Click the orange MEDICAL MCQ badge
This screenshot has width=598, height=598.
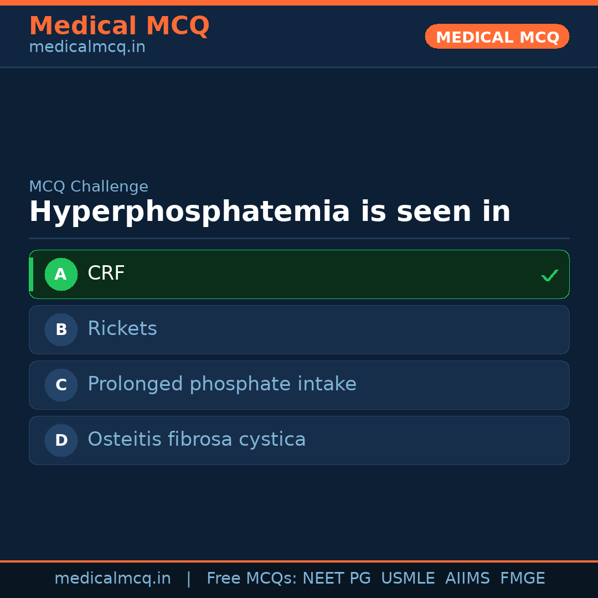click(x=497, y=37)
